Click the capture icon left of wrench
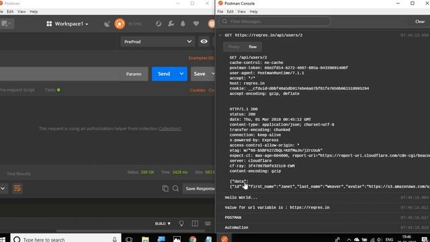Image resolution: width=430 pixels, height=242 pixels. [x=159, y=24]
